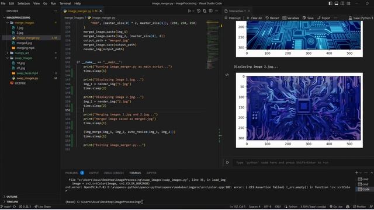The height and width of the screenshot is (210, 374).
Task: Interrupt the running kernel
Action: coord(233,18)
